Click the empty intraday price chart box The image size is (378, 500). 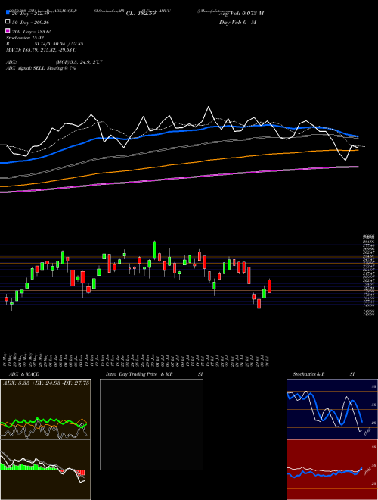pos(151,424)
